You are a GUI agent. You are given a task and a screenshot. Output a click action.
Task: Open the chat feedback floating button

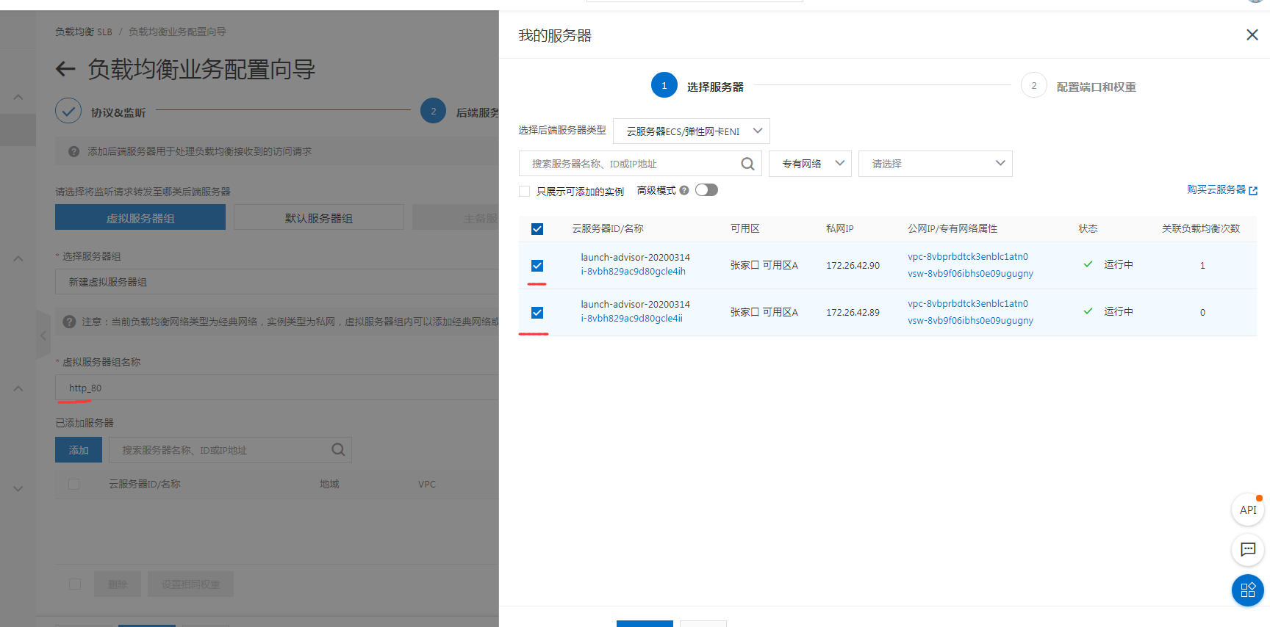click(1248, 549)
